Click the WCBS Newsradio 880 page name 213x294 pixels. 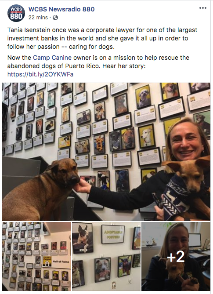[61, 9]
